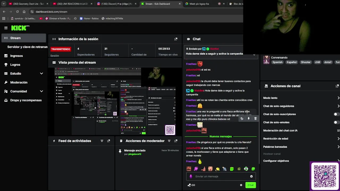Open survivio bookmark
Image resolution: width=340 pixels, height=191 pixels.
(x=23, y=19)
